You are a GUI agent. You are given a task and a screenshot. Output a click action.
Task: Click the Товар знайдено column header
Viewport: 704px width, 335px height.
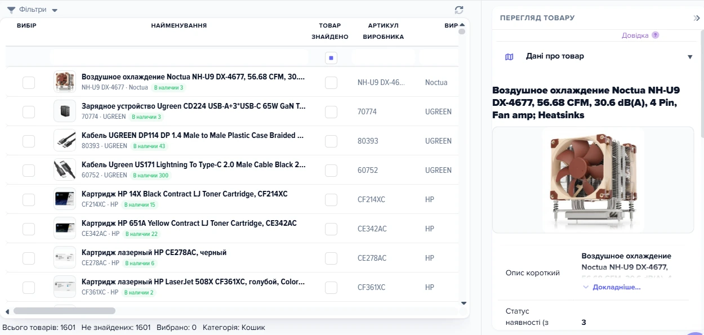(x=330, y=32)
